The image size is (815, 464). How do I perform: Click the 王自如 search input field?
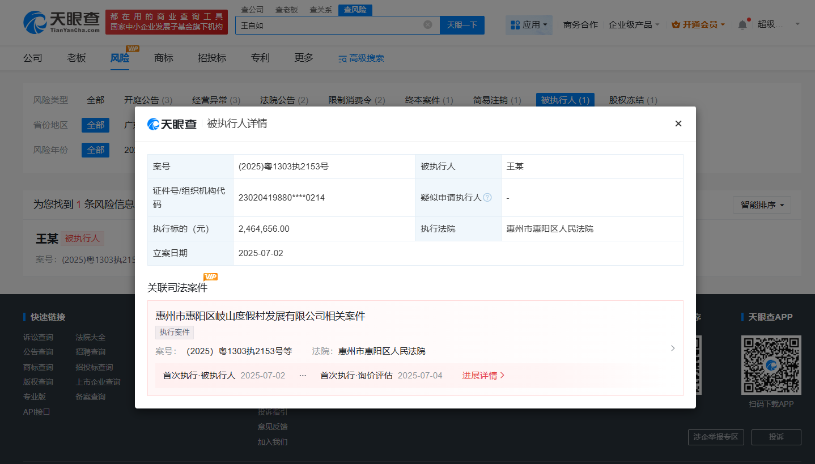[329, 25]
